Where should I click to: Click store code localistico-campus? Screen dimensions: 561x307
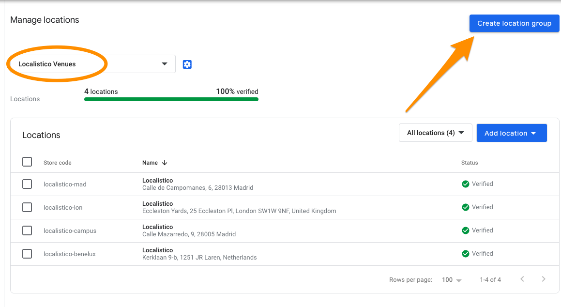[x=70, y=231]
